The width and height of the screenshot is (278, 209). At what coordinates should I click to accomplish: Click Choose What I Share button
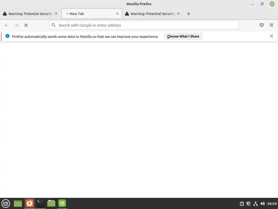(x=183, y=36)
